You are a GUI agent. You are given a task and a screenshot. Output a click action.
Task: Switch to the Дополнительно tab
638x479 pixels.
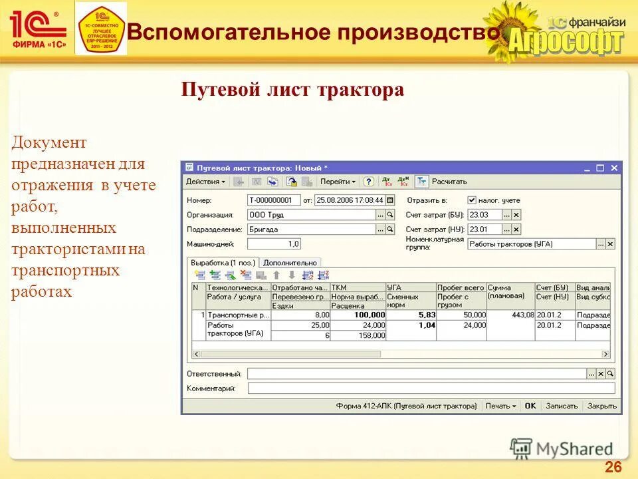tap(289, 263)
